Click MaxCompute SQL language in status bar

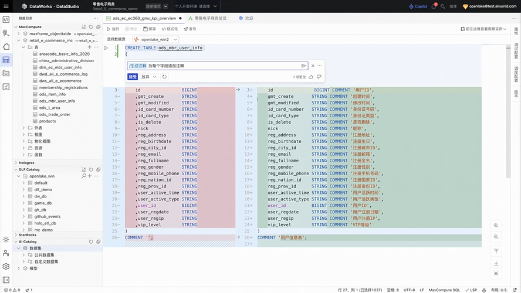[444, 290]
